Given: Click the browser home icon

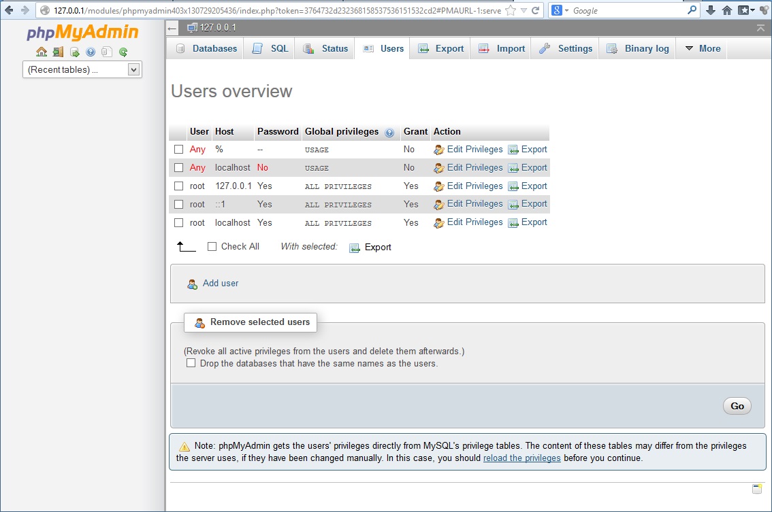Looking at the screenshot, I should [x=727, y=10].
